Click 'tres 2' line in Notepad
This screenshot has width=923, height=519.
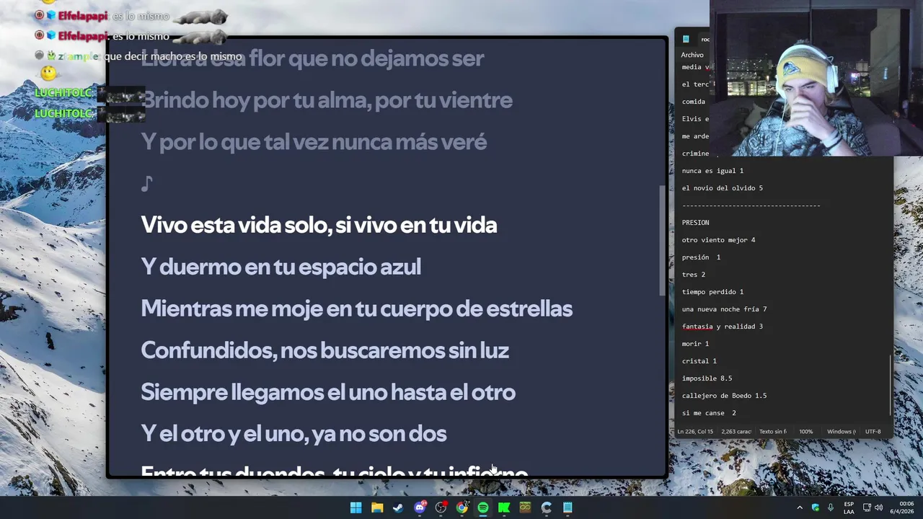[693, 275]
